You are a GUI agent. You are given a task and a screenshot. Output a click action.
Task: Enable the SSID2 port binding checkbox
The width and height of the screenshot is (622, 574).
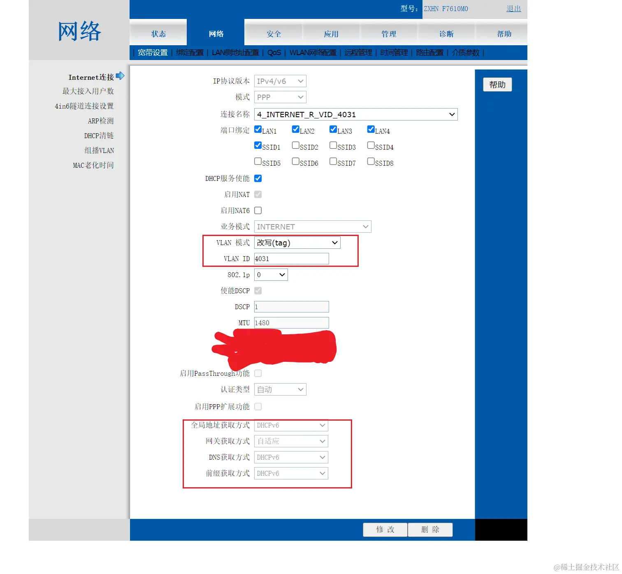(x=295, y=145)
